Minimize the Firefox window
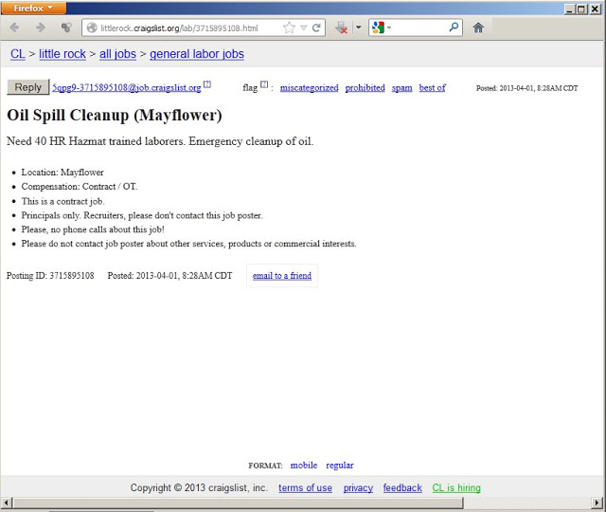Image resolution: width=606 pixels, height=512 pixels. click(569, 9)
